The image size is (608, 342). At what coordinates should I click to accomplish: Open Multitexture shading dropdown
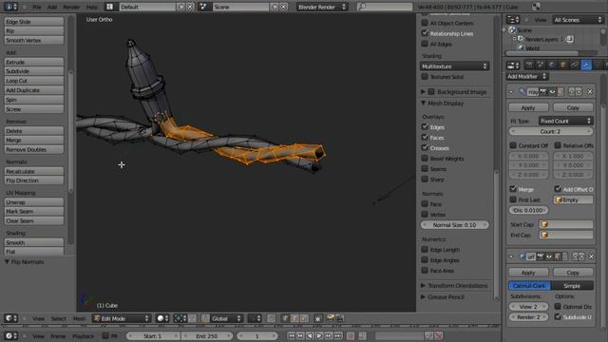(x=454, y=66)
